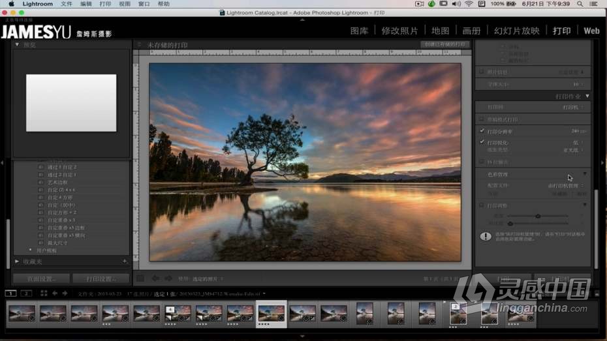Viewport: 607px width, 341px height.
Task: Select the 自定 4 方形 template
Action: 61,197
